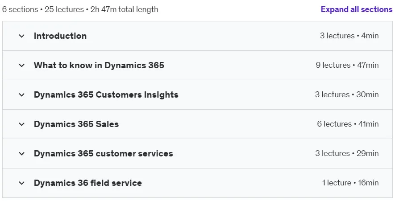
Task: Click the 9 lectures • 47min label
Action: click(x=347, y=65)
